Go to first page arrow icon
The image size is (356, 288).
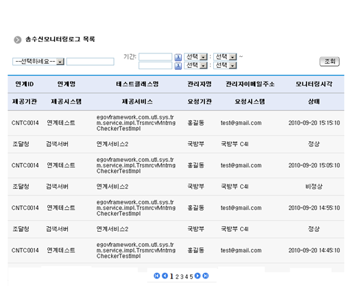pyautogui.click(x=156, y=276)
